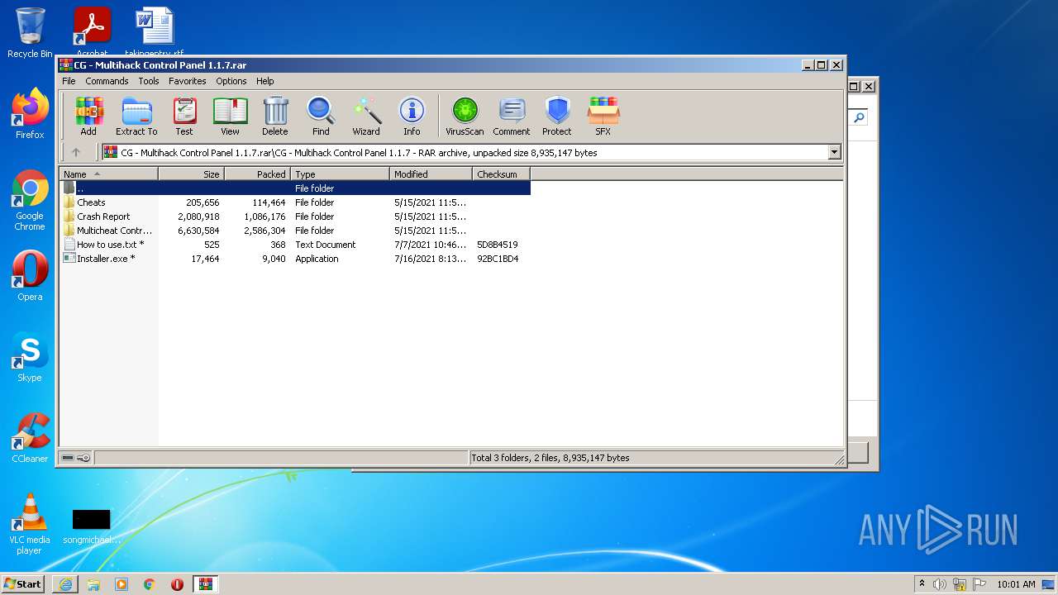Click the volume speaker tray icon

tap(940, 584)
